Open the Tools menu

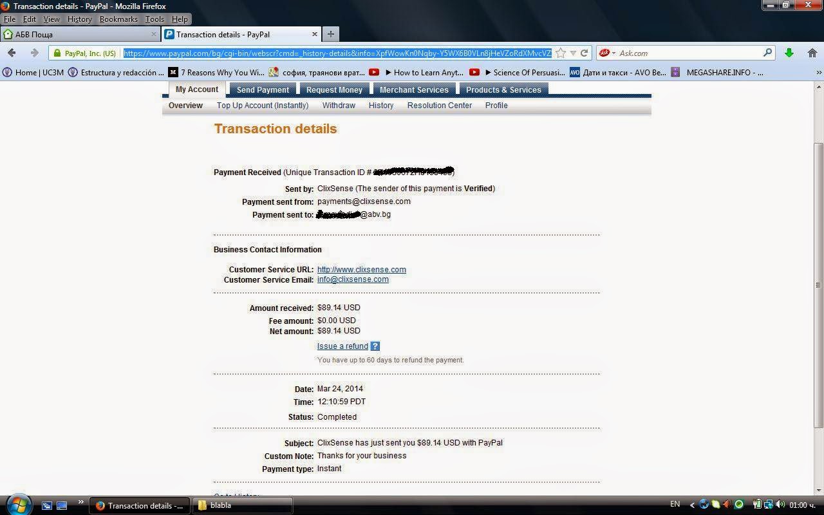pyautogui.click(x=154, y=19)
